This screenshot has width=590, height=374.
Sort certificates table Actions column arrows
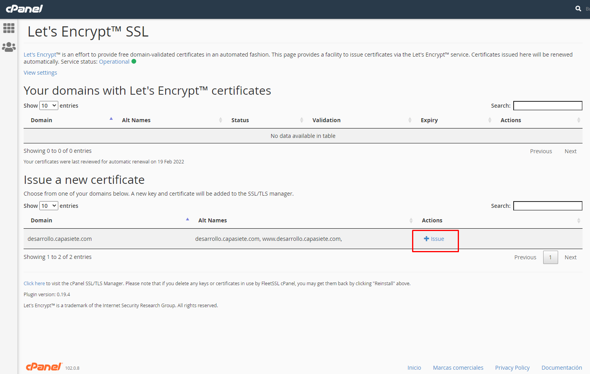(579, 120)
